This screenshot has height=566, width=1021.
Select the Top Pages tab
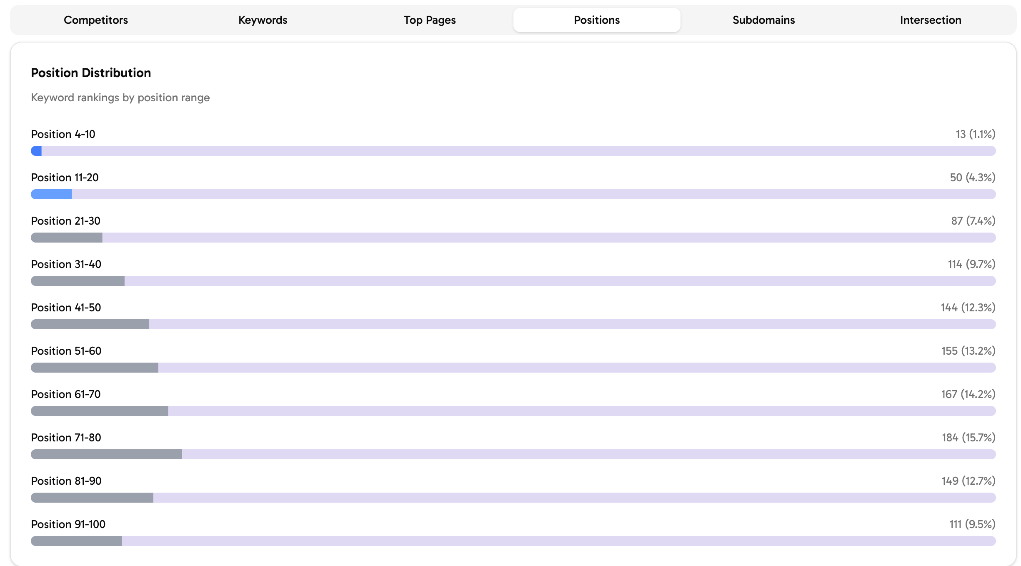430,20
